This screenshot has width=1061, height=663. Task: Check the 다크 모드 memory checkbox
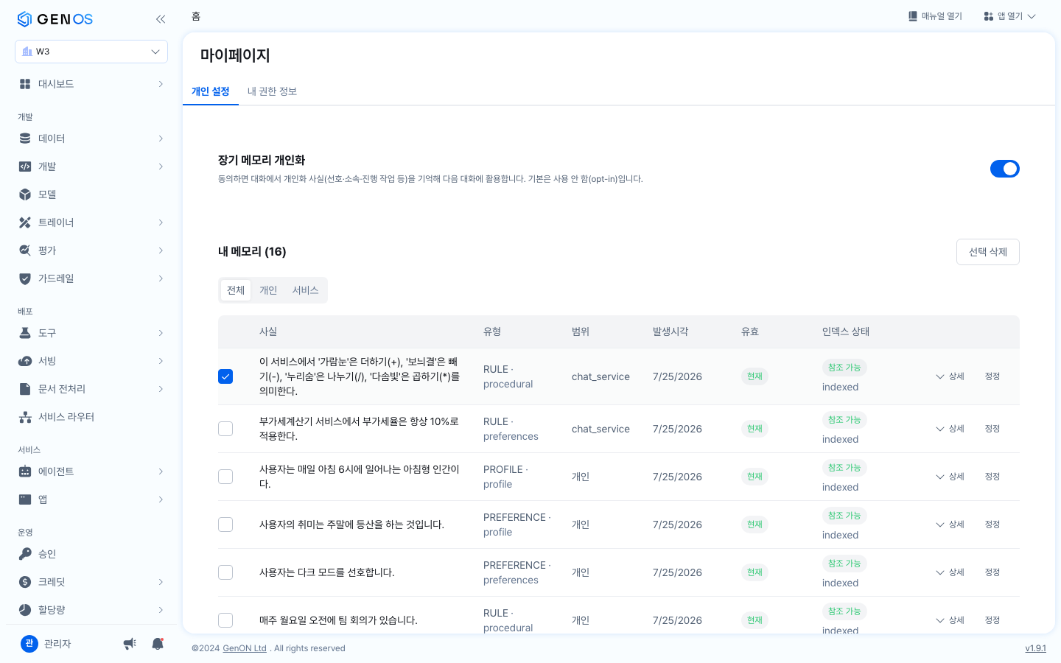tap(225, 572)
